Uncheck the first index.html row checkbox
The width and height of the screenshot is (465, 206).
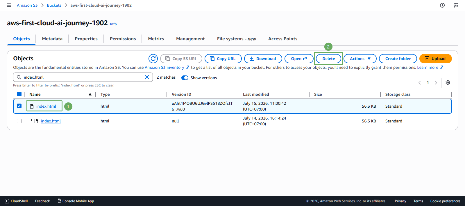19,106
